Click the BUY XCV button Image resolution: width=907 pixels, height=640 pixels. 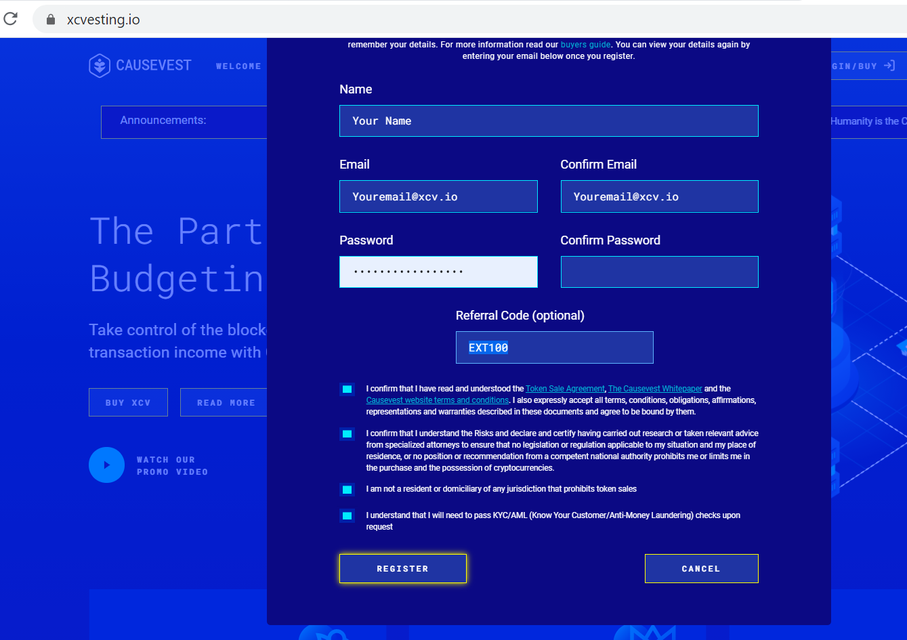pos(128,402)
